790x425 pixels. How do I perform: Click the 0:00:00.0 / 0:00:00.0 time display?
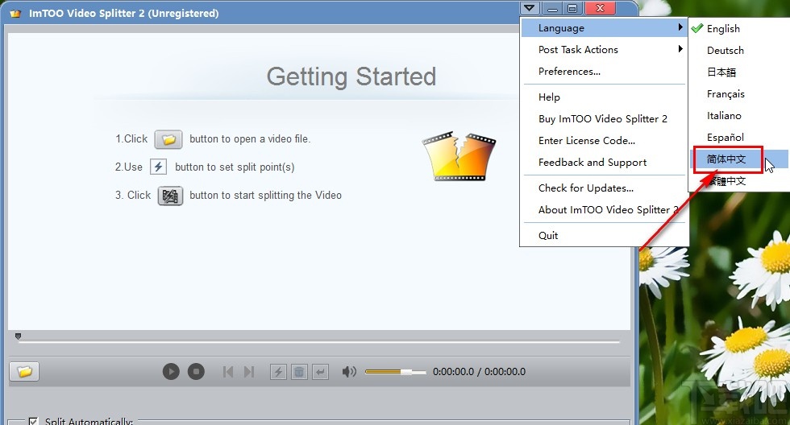[x=479, y=372]
